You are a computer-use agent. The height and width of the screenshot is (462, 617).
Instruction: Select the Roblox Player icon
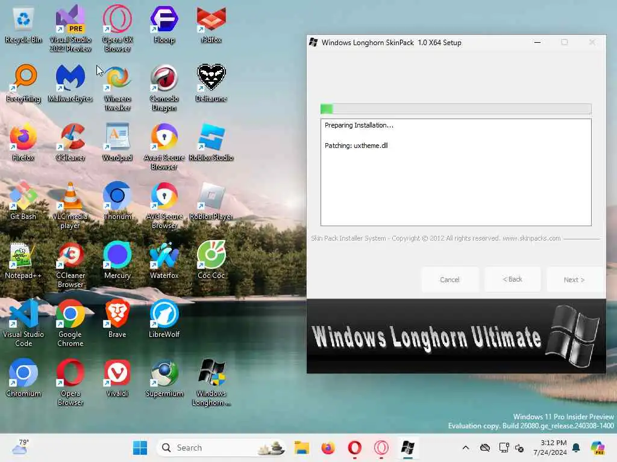click(x=211, y=201)
